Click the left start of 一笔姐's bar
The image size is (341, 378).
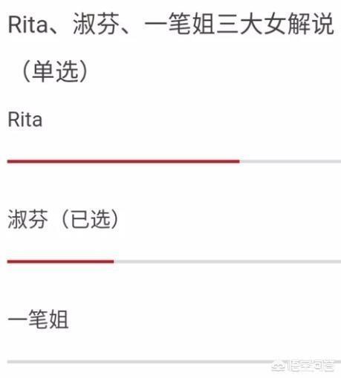9,362
